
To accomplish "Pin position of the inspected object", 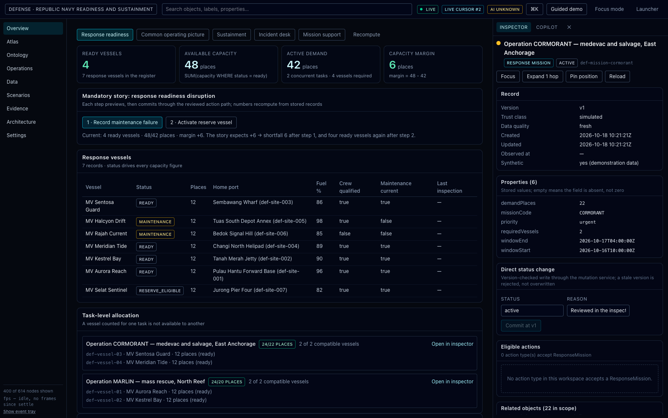I will [584, 76].
